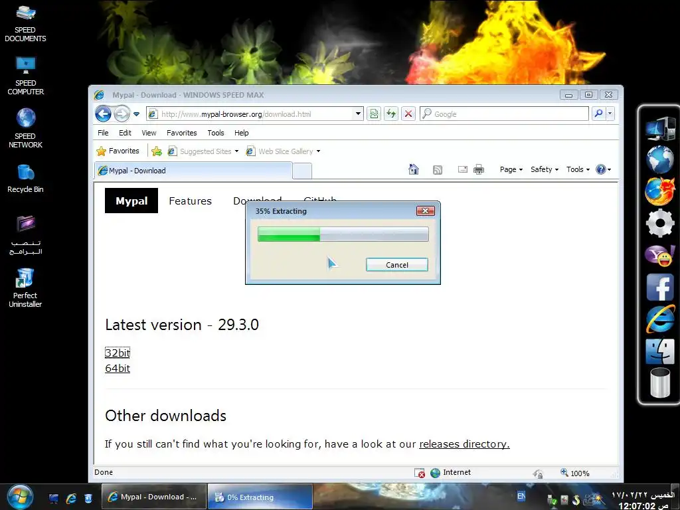Open recent pages dropdown next to Forward
Screen dimensions: 680x510
136,114
